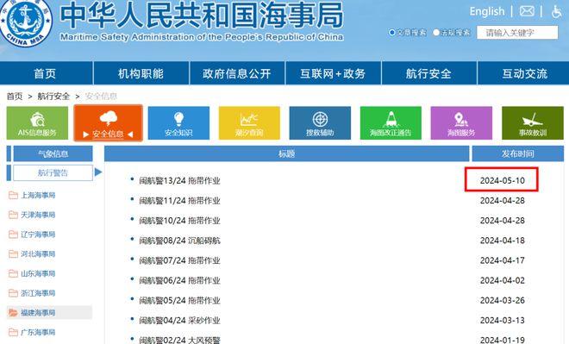Switch to the 气象信息 sidebar tab
Viewport: 569px width, 344px height.
(x=53, y=153)
